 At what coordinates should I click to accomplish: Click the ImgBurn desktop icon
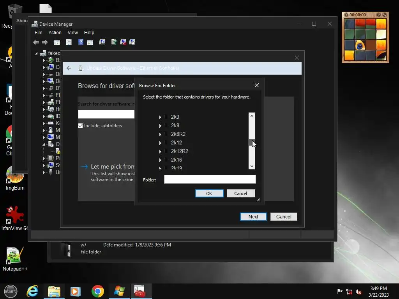coord(15,179)
